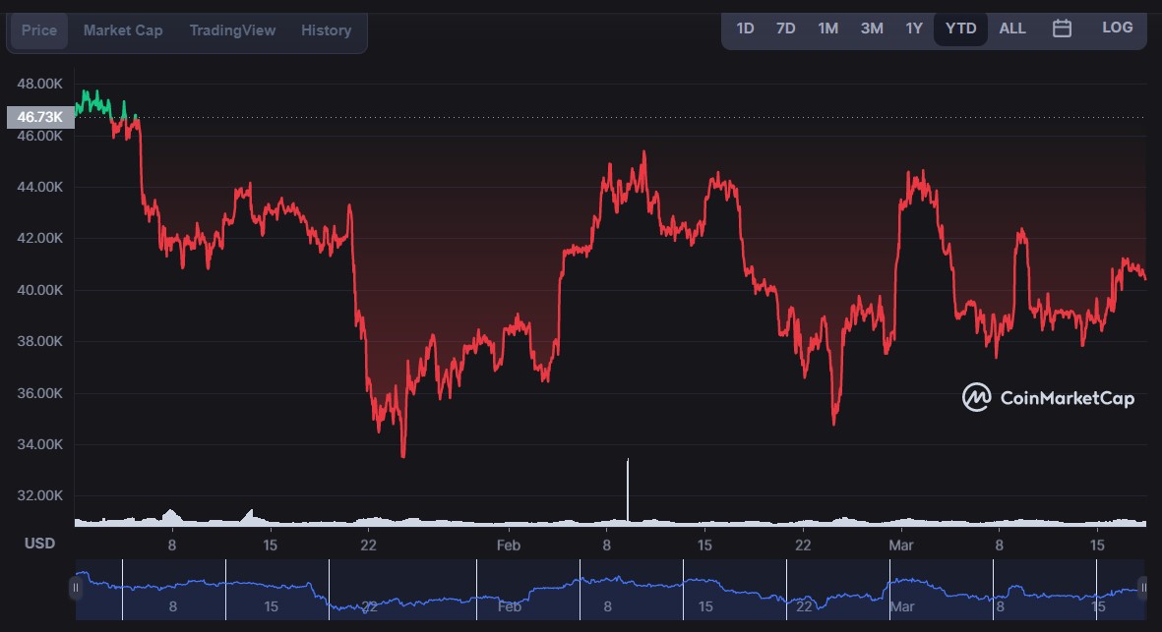This screenshot has height=632, width=1162.
Task: Click the Mar date label on main axis
Action: tap(901, 546)
